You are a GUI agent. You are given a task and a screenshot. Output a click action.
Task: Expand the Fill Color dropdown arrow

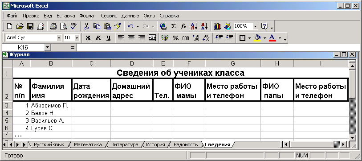point(264,38)
